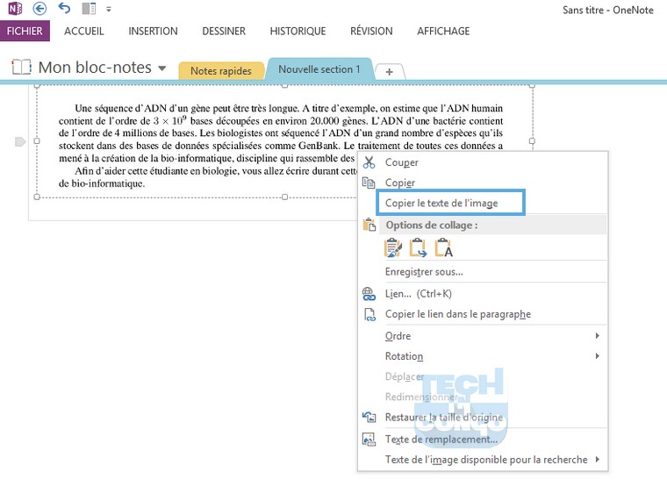Select the Nouvelle section 1 tab

coord(319,68)
